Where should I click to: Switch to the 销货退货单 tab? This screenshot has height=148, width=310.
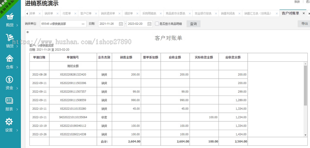point(108,13)
